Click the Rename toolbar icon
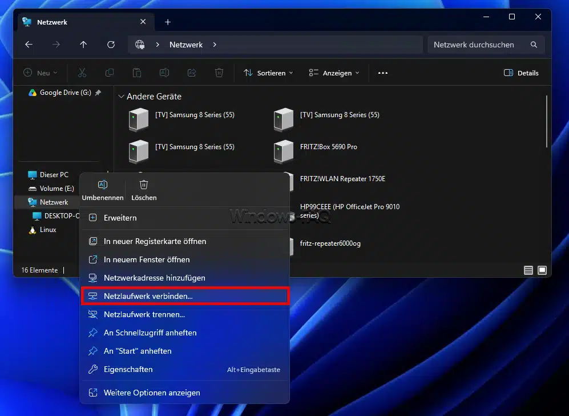 tap(164, 73)
